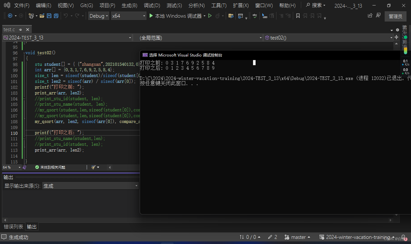Screen dimensions: 411x244
Task: Open the 生成(B) menu
Action: point(129,5)
